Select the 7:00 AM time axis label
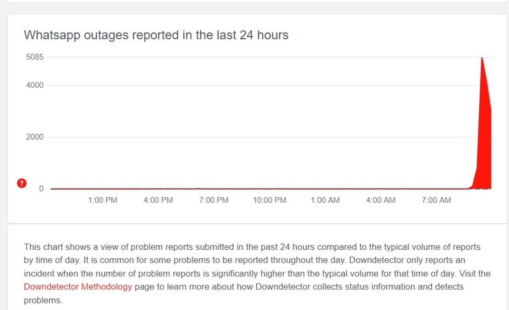The width and height of the screenshot is (509, 310). [436, 200]
